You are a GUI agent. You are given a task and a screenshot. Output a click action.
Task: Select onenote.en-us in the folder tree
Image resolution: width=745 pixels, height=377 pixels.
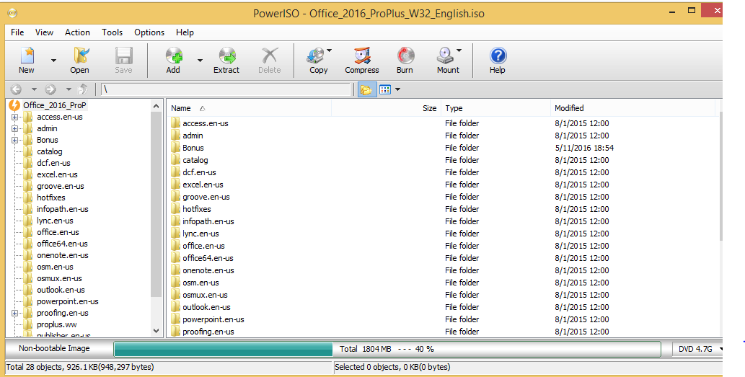[x=63, y=255]
